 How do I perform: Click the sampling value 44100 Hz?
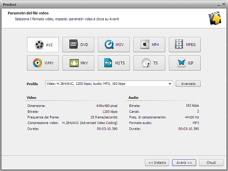click(192, 117)
